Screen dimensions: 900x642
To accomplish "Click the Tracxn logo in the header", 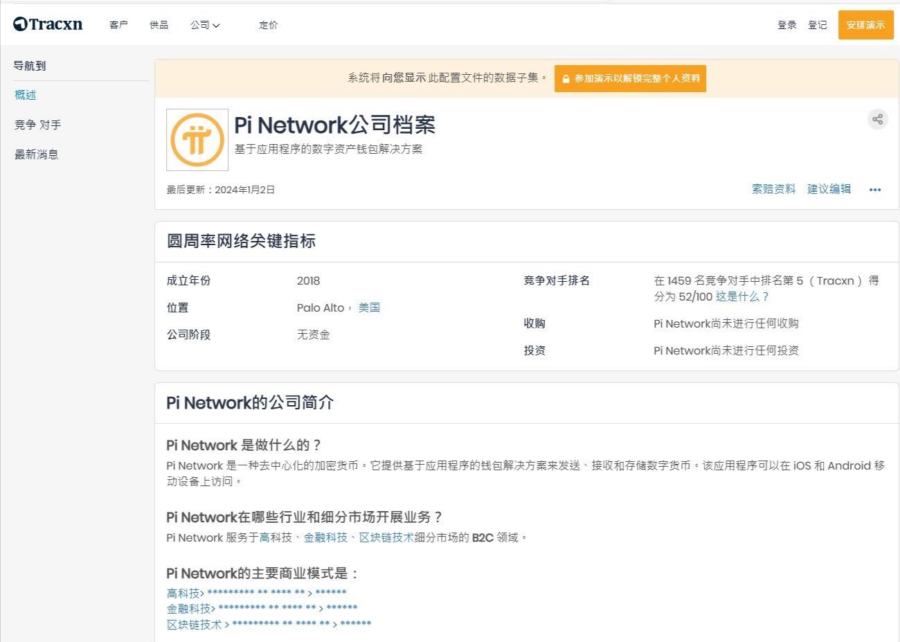I will tap(48, 23).
